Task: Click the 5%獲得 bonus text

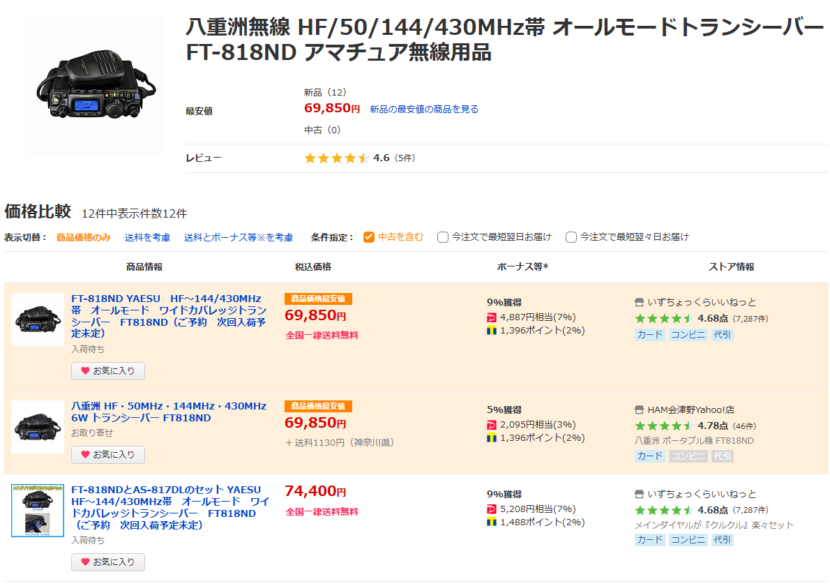Action: click(504, 410)
